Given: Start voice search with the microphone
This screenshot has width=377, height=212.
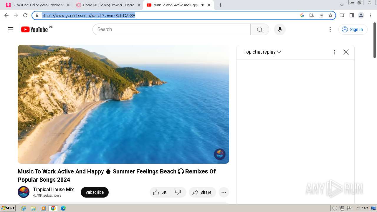Looking at the screenshot, I should click(280, 29).
